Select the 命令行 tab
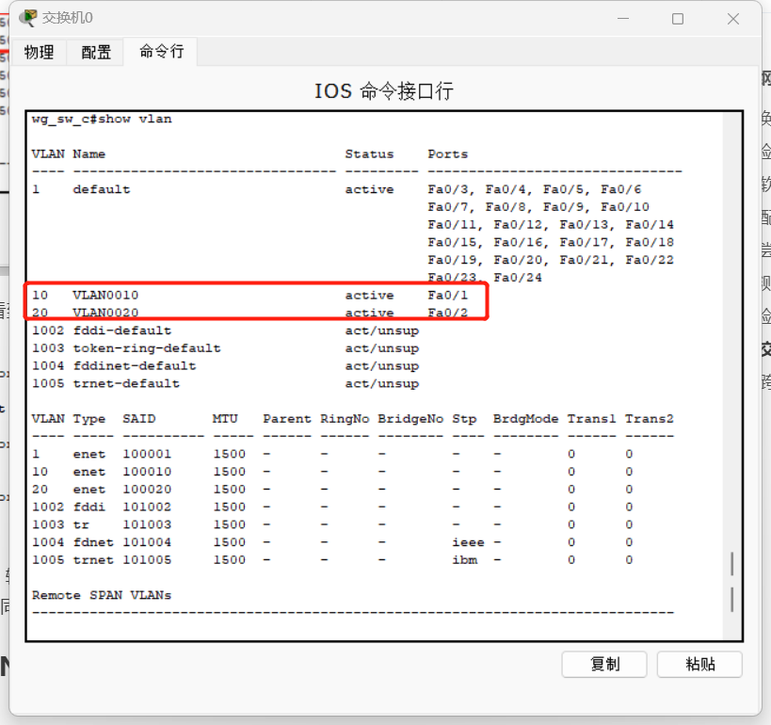This screenshot has height=725, width=771. pyautogui.click(x=161, y=51)
